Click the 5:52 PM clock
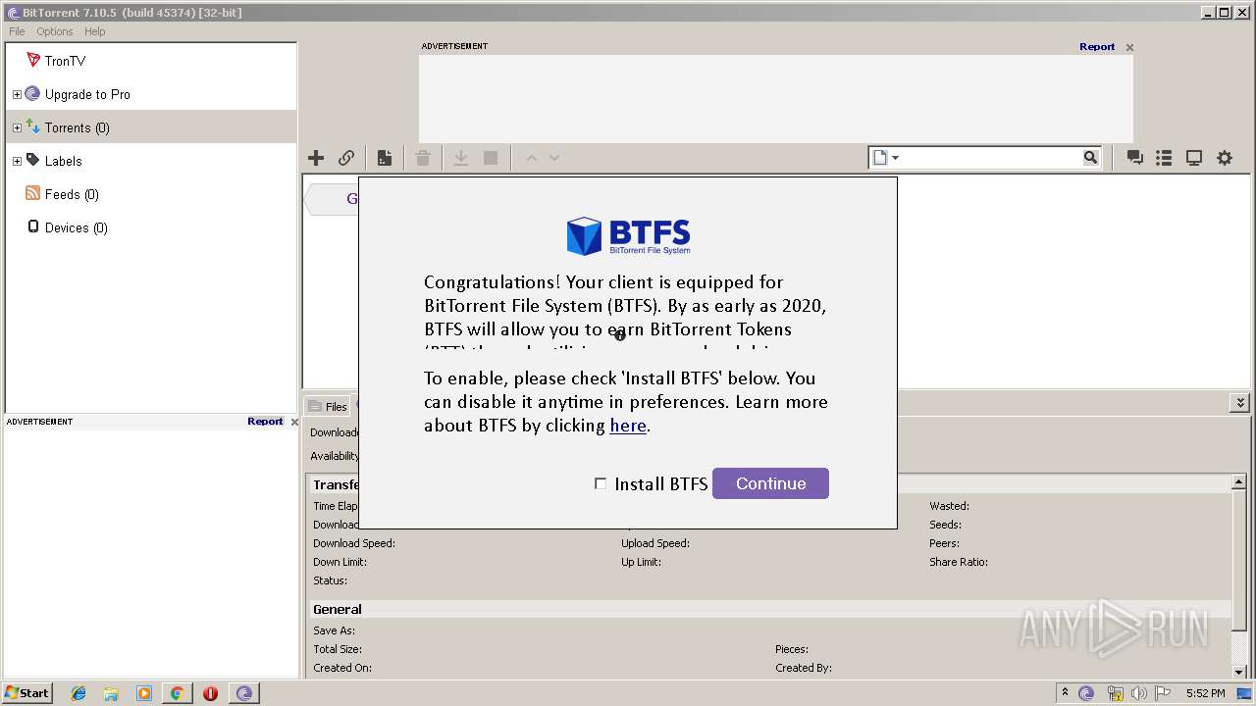The image size is (1256, 706). pos(1205,693)
